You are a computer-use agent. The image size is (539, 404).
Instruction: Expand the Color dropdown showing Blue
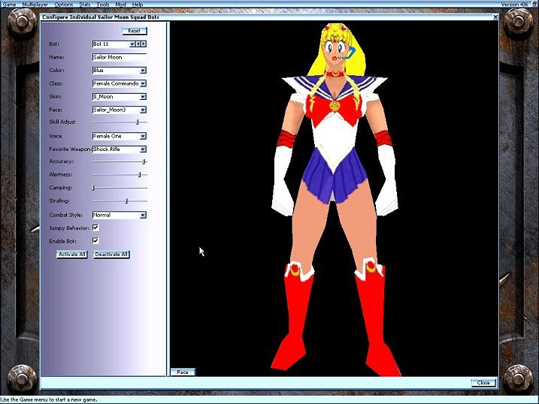tap(143, 71)
